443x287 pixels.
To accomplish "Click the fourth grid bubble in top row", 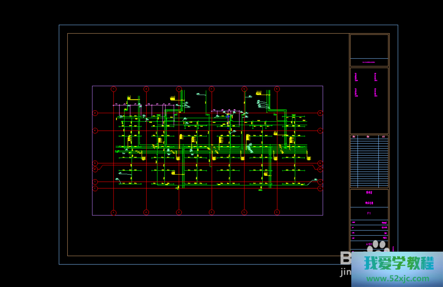I will click(x=211, y=89).
